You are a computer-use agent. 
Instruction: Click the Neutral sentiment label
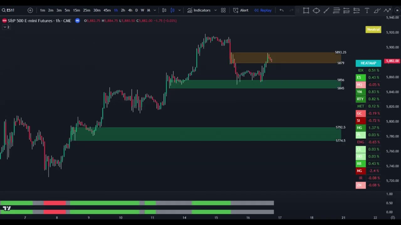(x=373, y=29)
